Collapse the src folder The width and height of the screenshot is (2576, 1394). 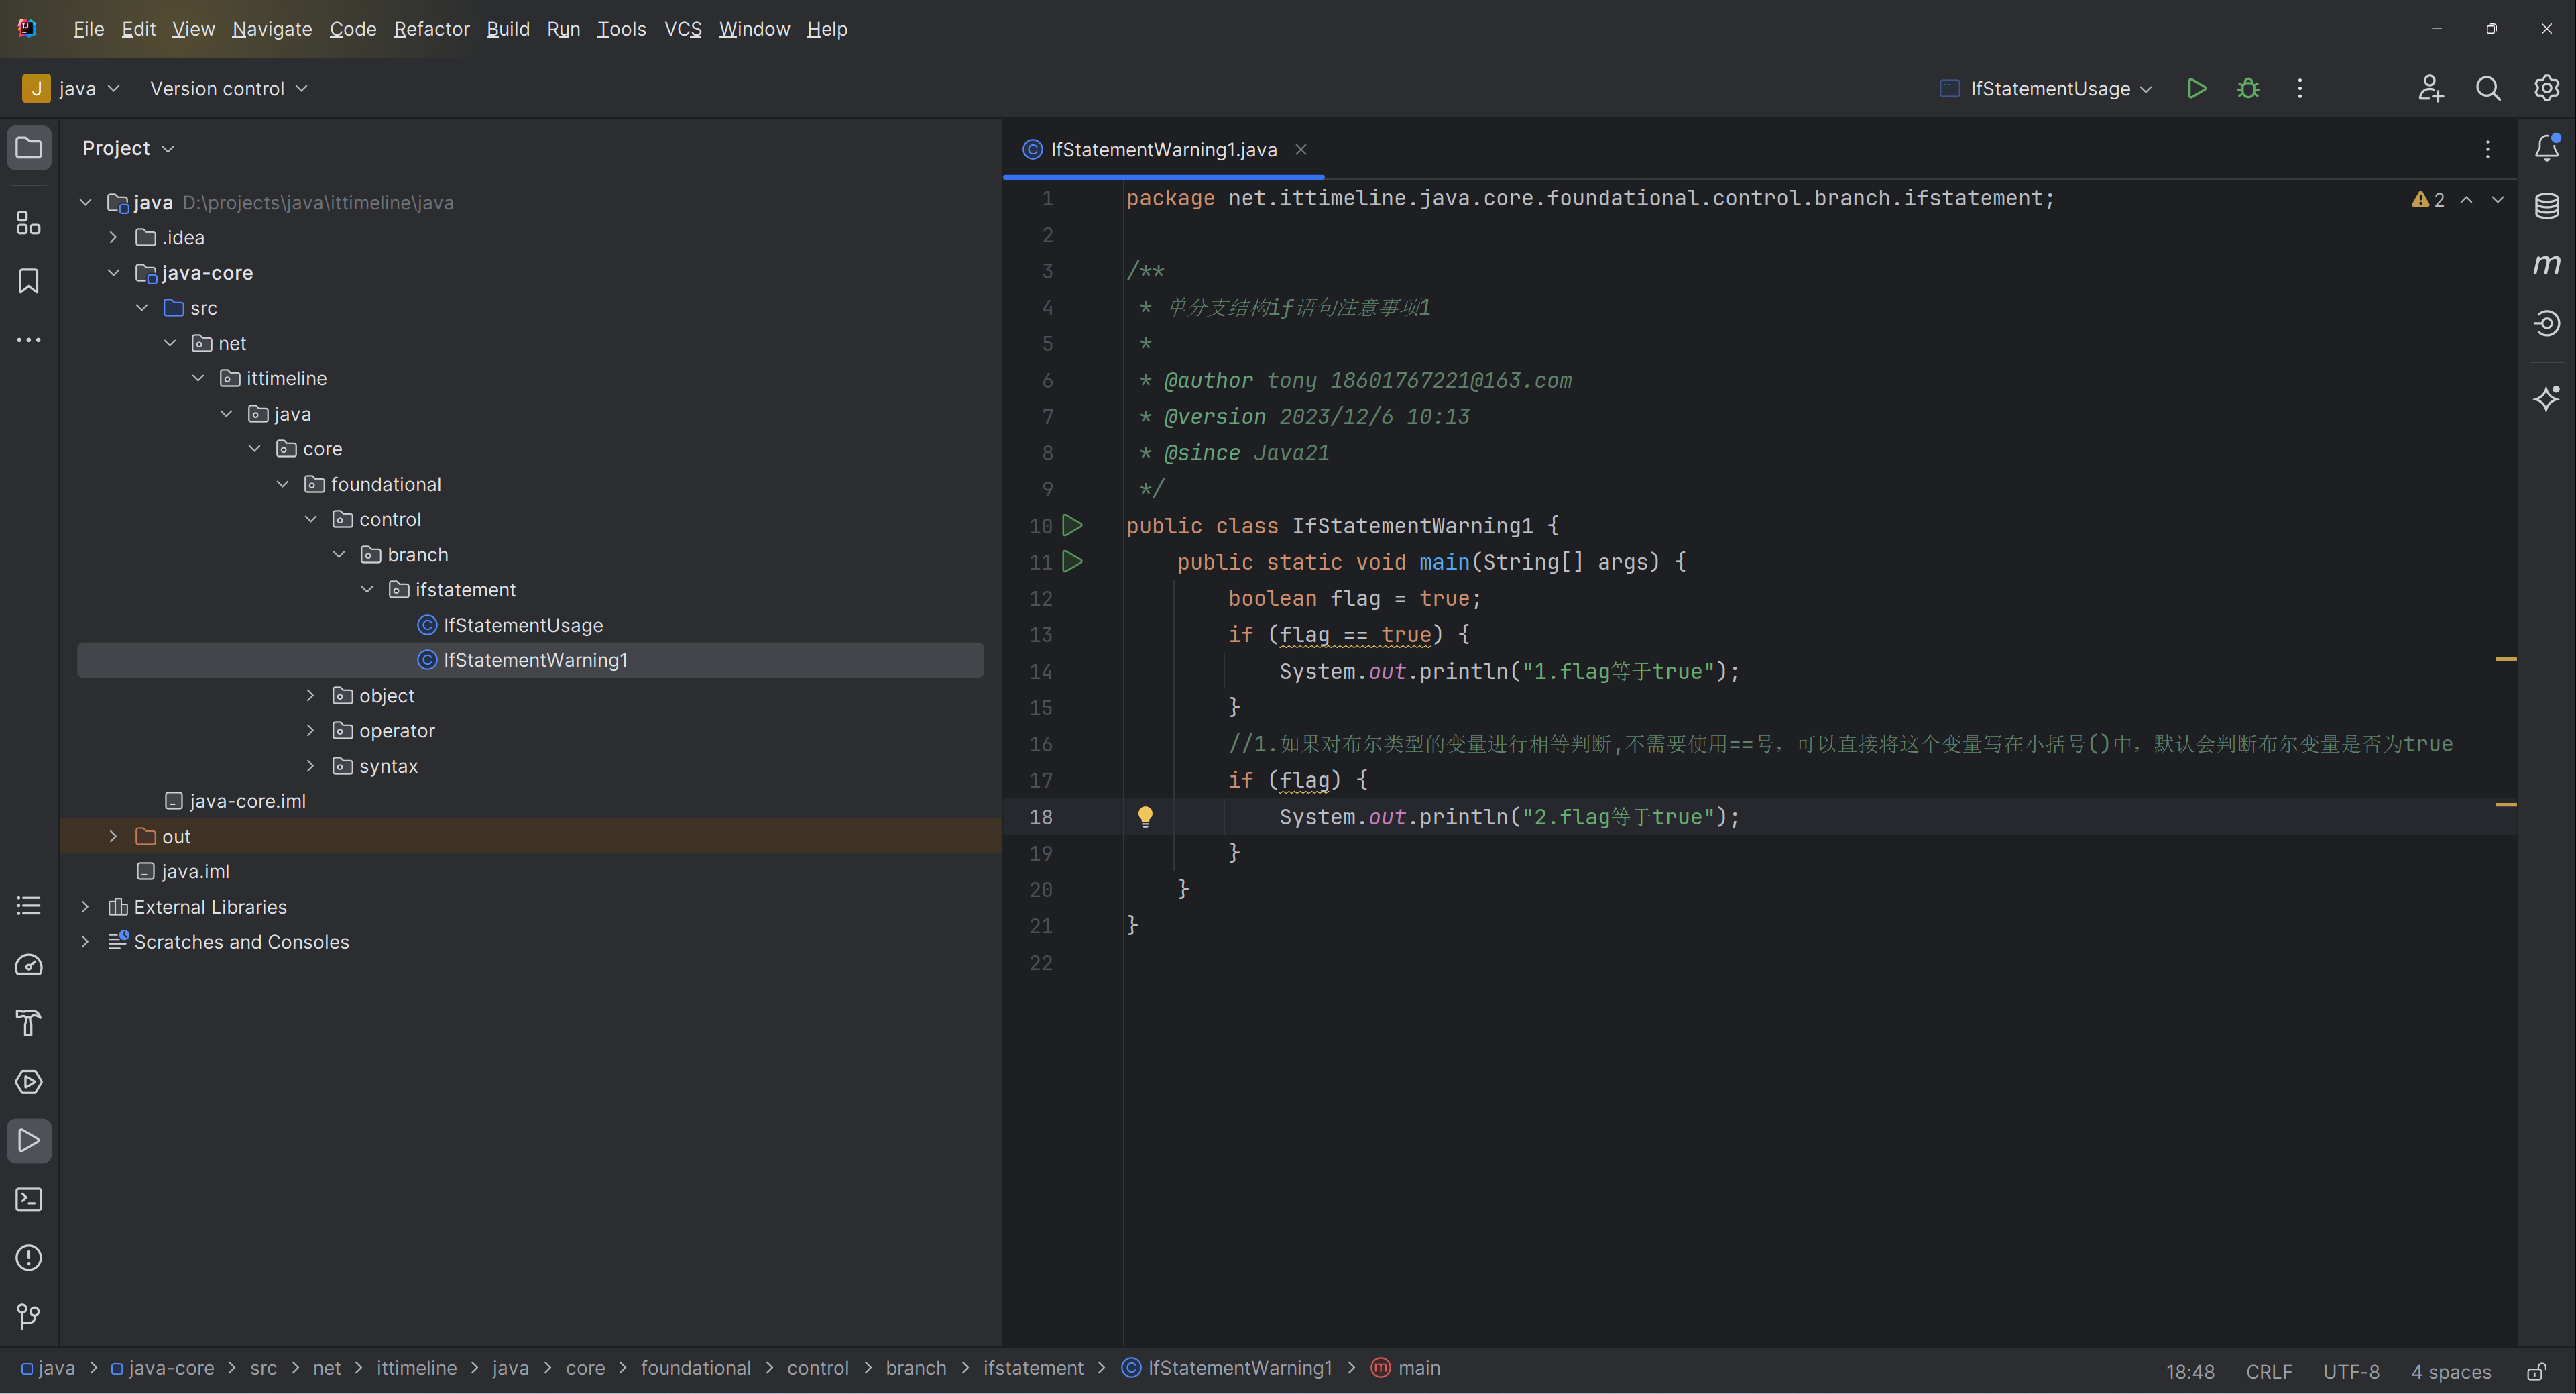click(142, 307)
